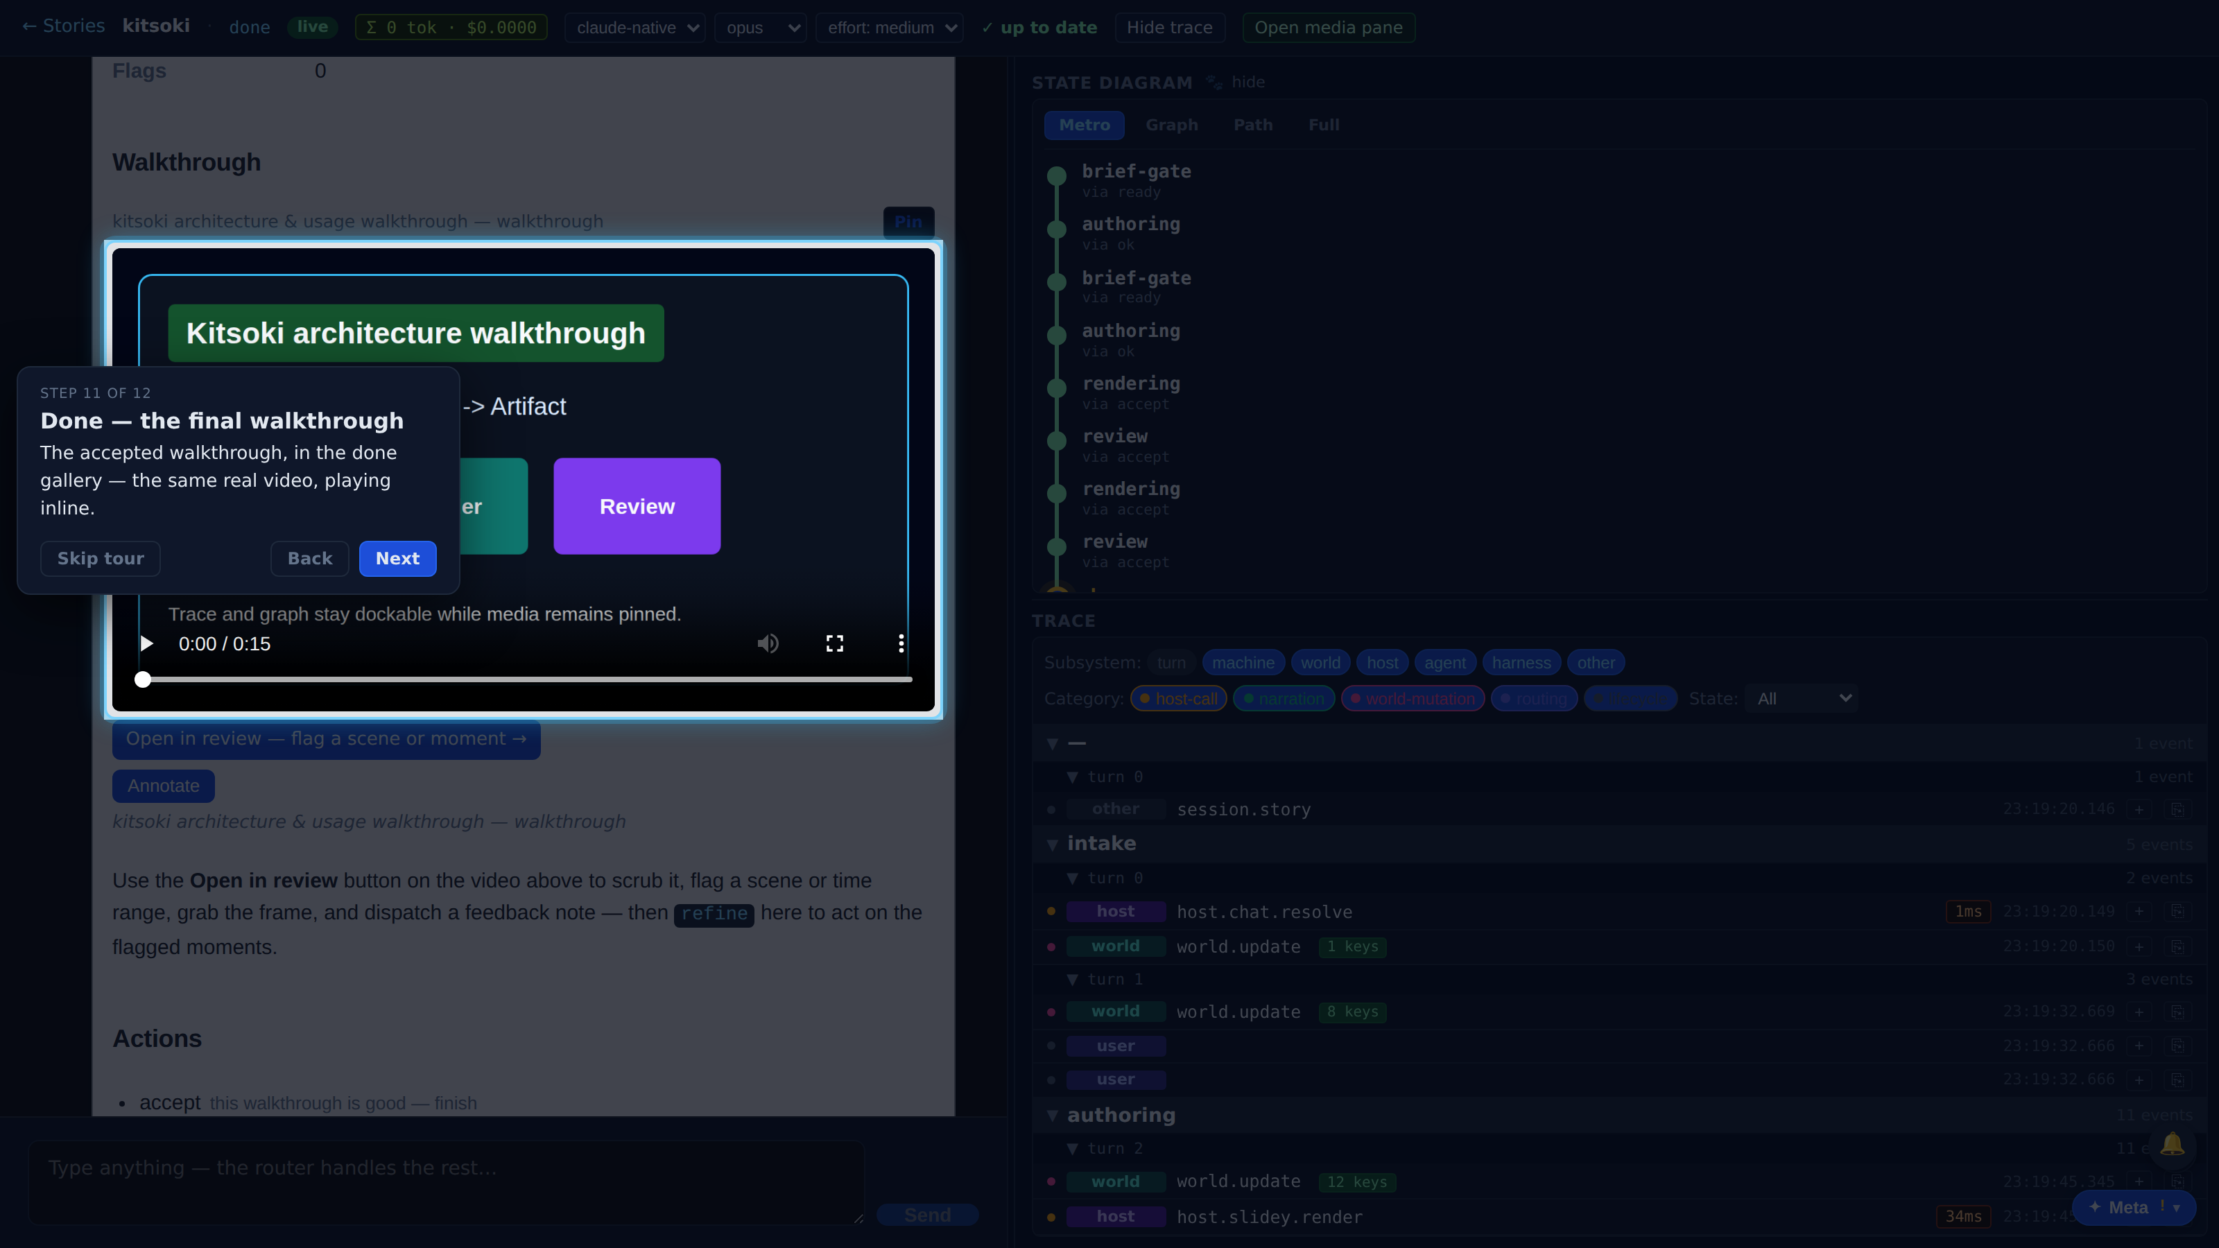The image size is (2219, 1248).
Task: Select the host.slidey.render trace row
Action: (x=1618, y=1217)
